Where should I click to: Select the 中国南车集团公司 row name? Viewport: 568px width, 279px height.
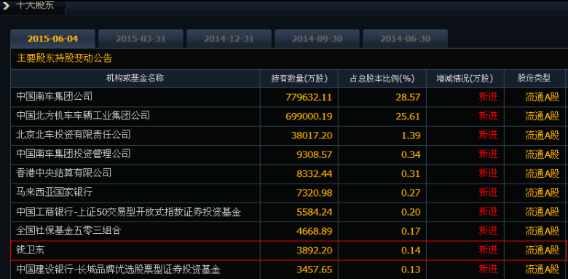[x=55, y=96]
